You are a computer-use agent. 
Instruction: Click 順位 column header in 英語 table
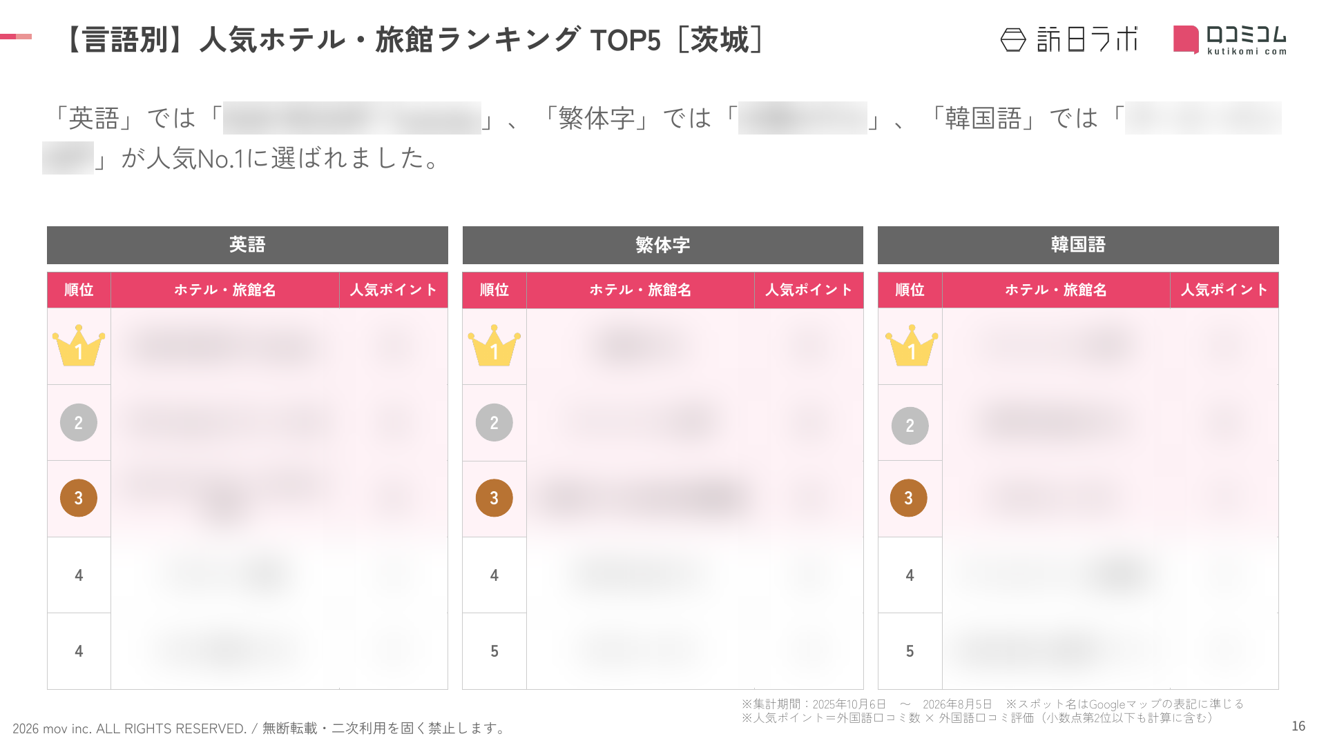pos(79,290)
